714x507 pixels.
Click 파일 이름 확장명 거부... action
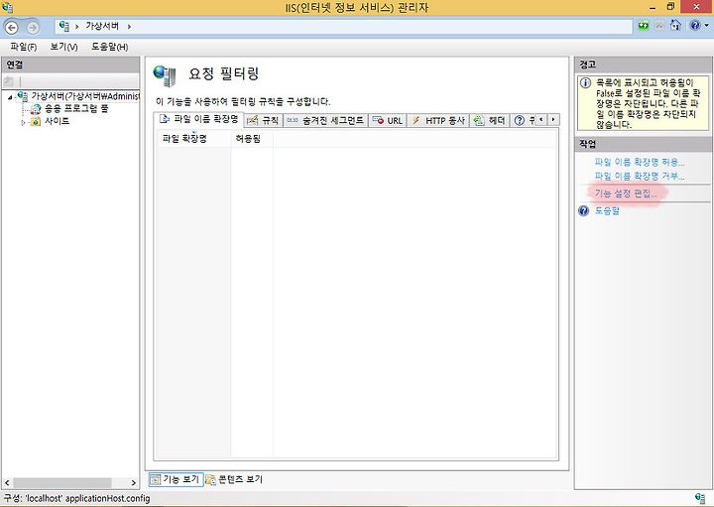click(640, 176)
